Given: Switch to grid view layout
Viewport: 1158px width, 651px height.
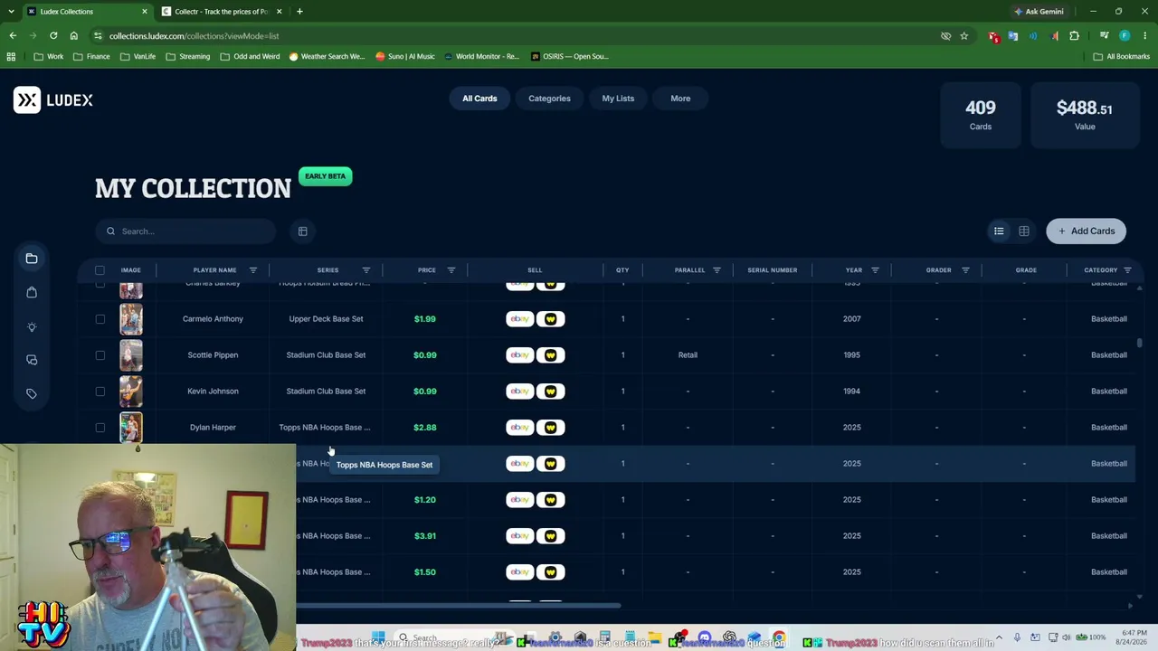Looking at the screenshot, I should pos(1024,231).
